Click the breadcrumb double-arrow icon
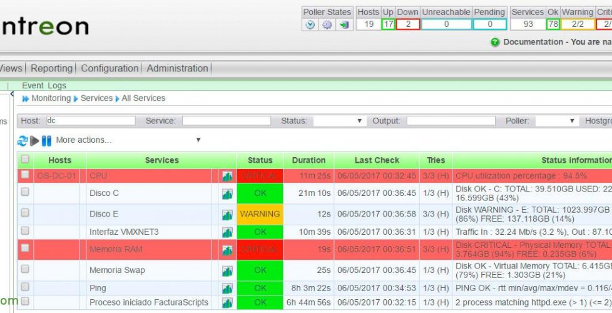The width and height of the screenshot is (612, 313). (x=26, y=99)
